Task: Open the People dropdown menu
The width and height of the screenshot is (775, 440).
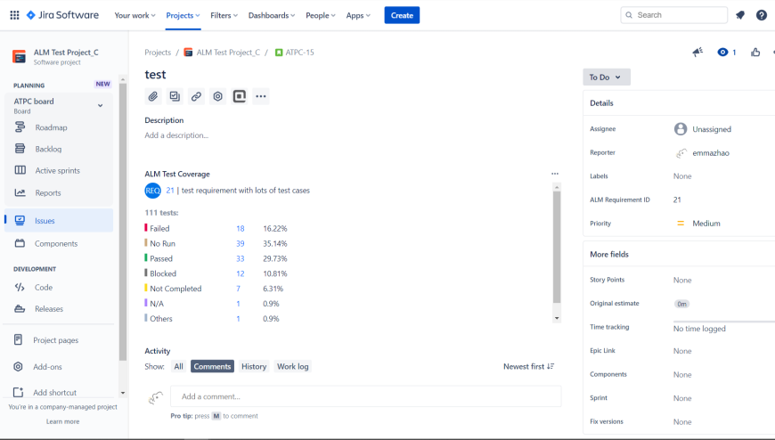Action: (x=321, y=15)
